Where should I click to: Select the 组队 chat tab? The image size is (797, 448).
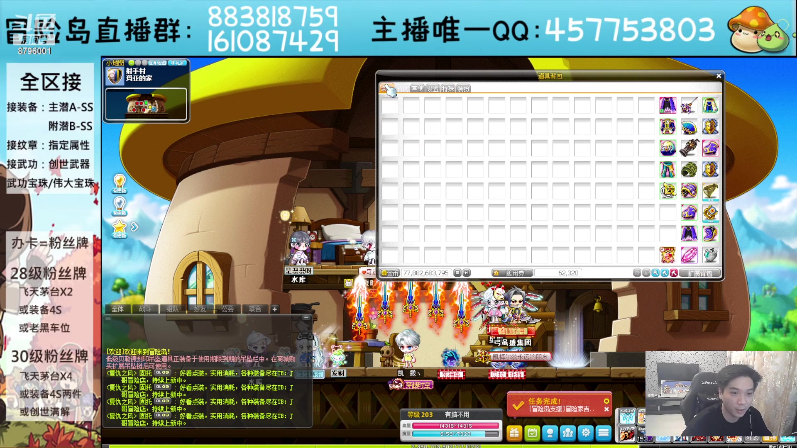(x=172, y=309)
